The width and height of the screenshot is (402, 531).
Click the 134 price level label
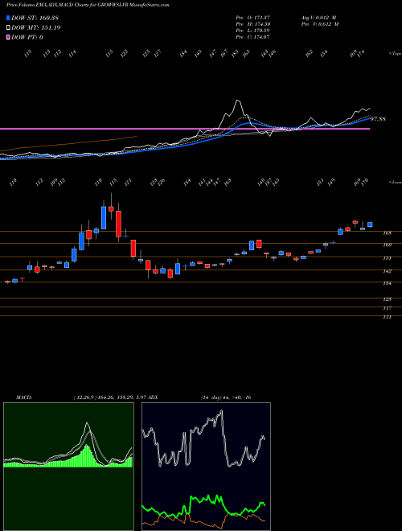tap(387, 283)
